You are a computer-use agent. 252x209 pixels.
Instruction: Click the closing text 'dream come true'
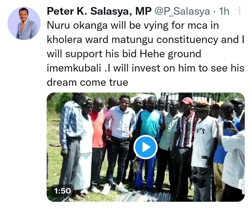[x=87, y=82]
